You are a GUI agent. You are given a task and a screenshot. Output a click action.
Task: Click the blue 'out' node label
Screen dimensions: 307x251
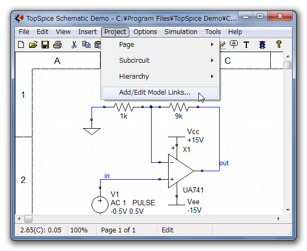click(x=224, y=163)
